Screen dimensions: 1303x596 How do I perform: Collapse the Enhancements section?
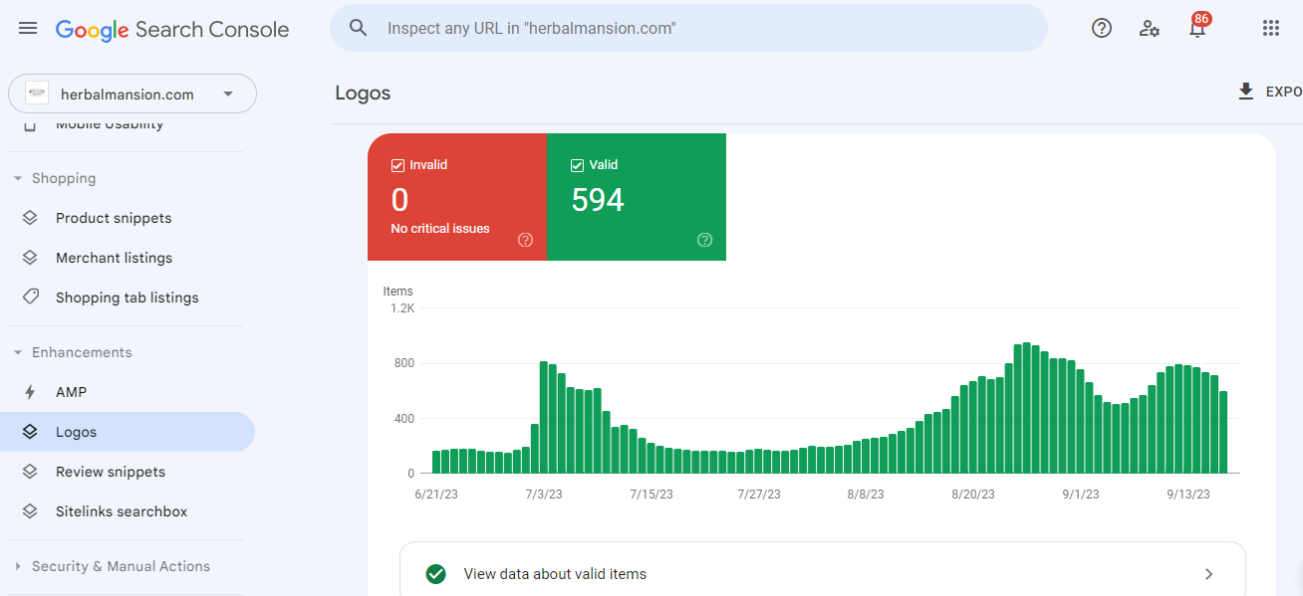[18, 353]
